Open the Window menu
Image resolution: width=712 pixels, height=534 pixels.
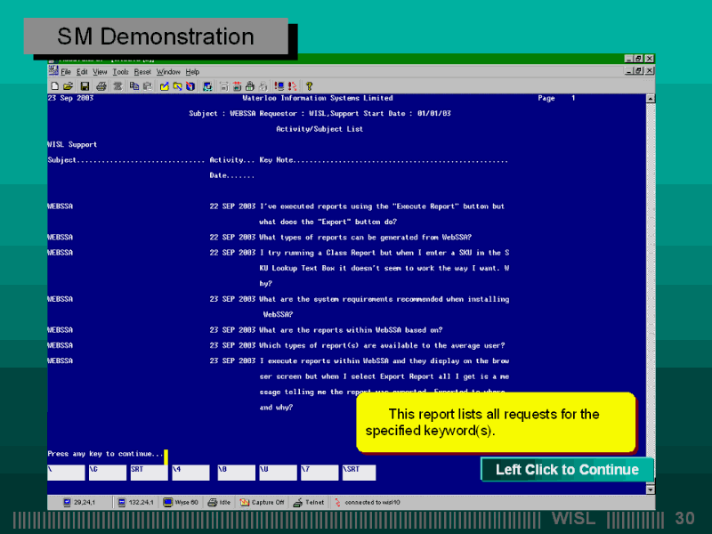point(169,71)
